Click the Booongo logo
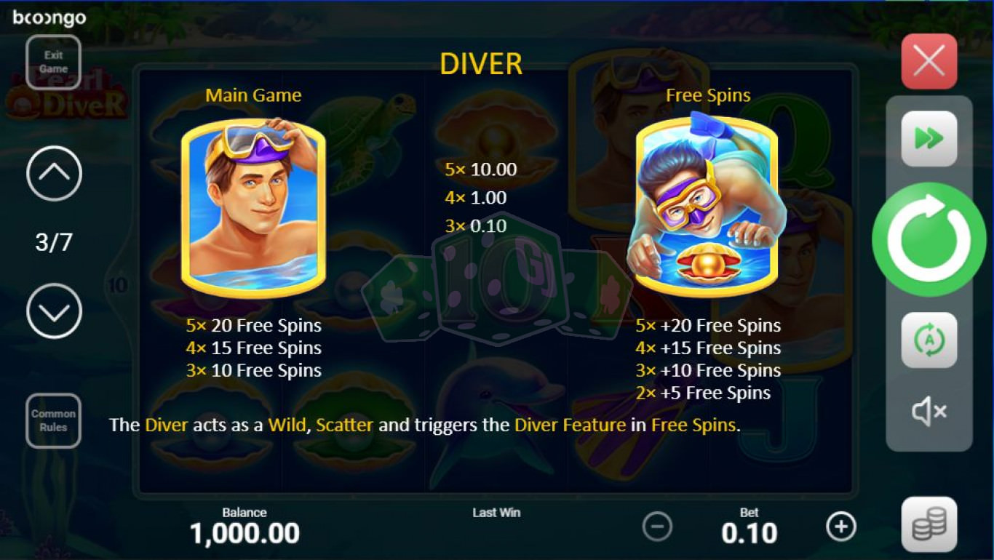Image resolution: width=994 pixels, height=560 pixels. (49, 17)
